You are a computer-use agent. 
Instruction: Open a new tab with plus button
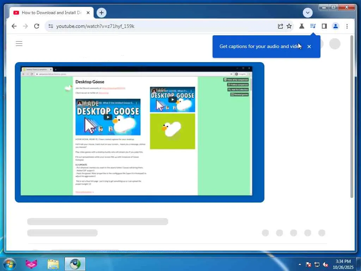click(102, 13)
